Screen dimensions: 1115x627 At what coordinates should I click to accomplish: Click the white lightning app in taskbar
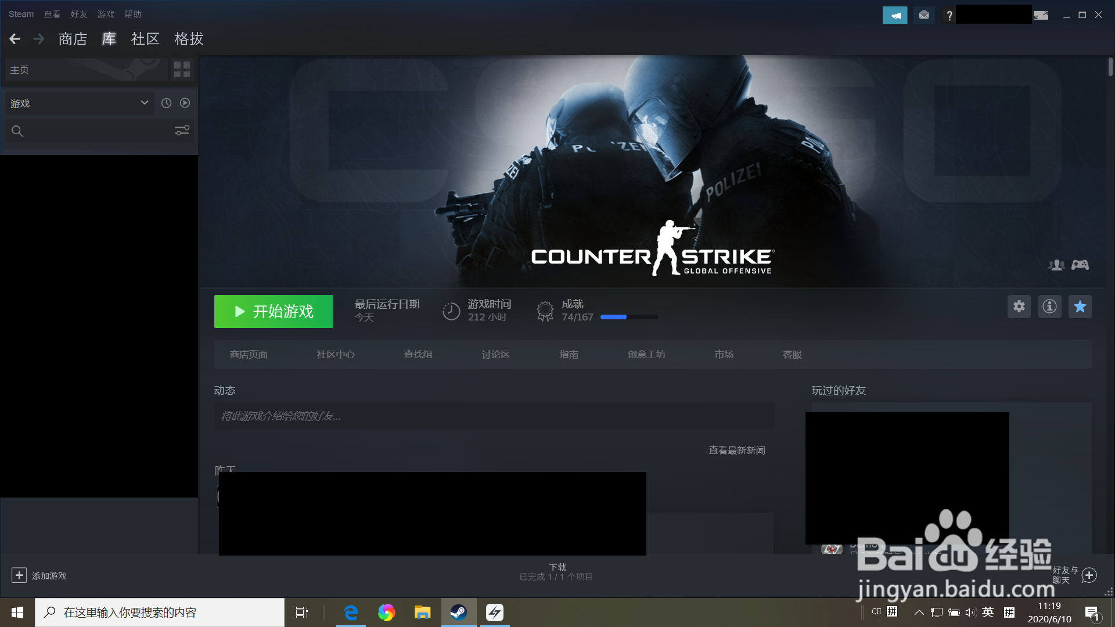pos(495,612)
